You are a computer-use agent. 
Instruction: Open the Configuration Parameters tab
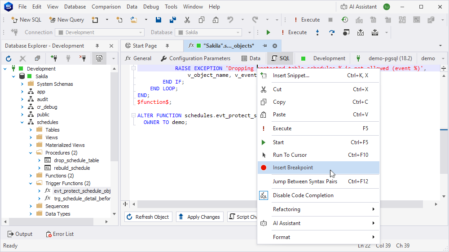tap(196, 58)
